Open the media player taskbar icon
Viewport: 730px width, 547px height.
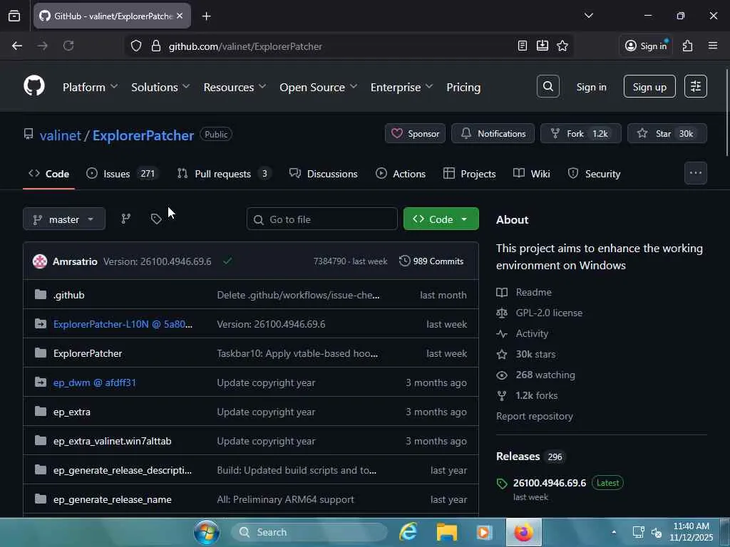(484, 532)
